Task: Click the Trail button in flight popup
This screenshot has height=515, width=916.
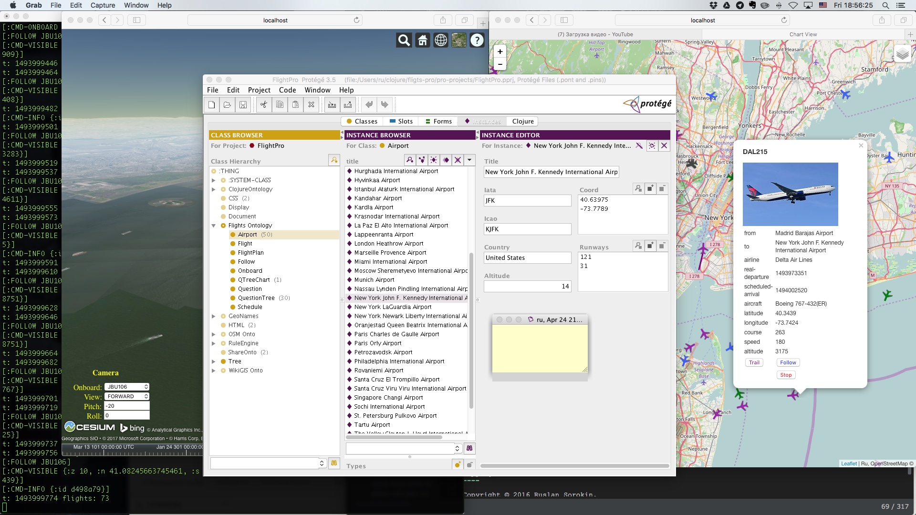Action: 754,362
